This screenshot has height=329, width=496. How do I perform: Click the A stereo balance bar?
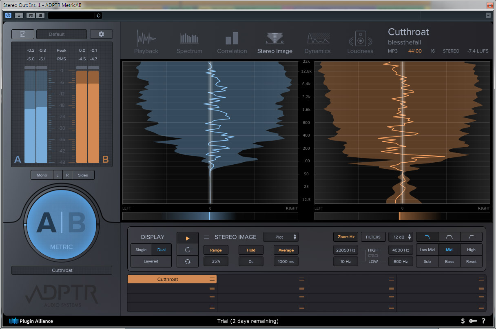click(210, 216)
